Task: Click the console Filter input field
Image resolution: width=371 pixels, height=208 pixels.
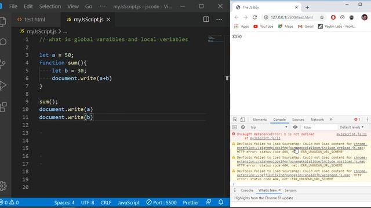Action: (x=319, y=127)
